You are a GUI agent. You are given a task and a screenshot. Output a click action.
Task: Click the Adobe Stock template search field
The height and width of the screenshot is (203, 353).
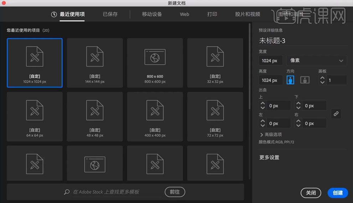[x=117, y=192]
